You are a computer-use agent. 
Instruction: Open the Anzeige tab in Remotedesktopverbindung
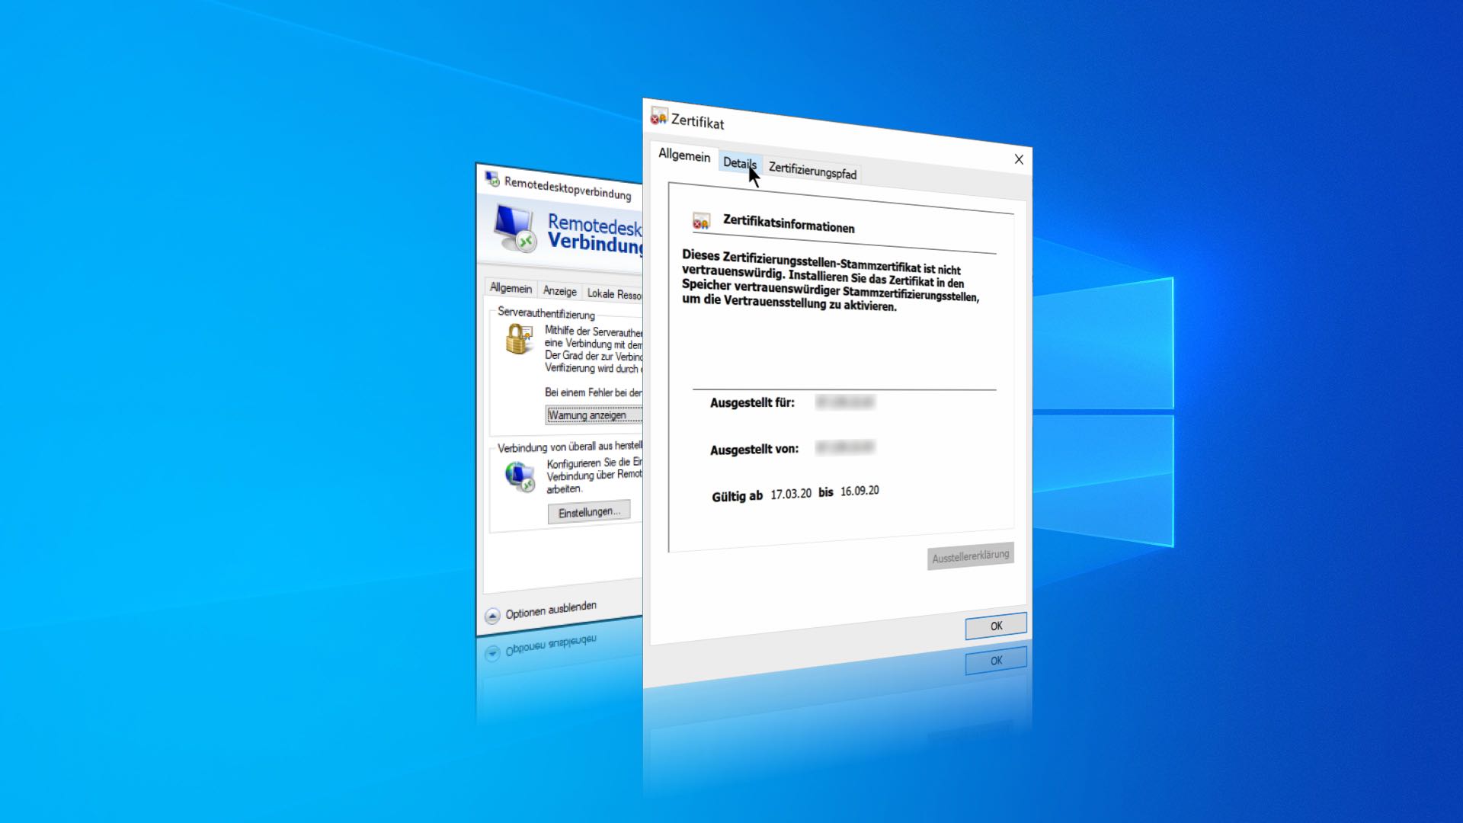coord(560,291)
